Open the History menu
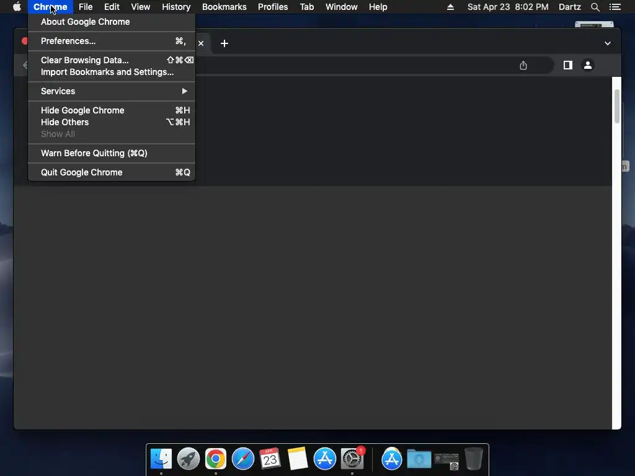This screenshot has width=635, height=476. click(176, 7)
